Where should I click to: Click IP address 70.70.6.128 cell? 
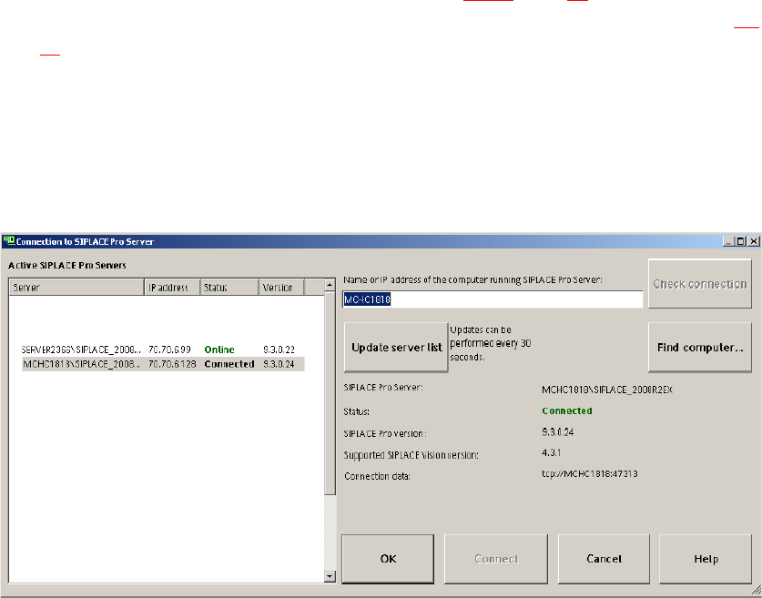point(172,364)
